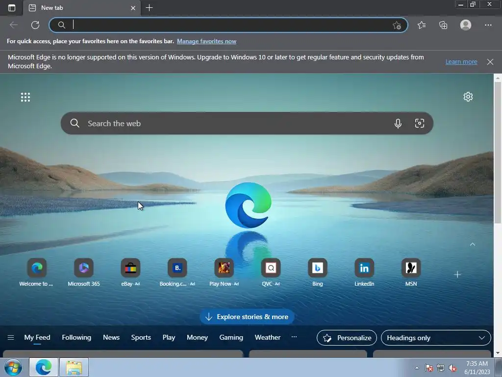Screen dimensions: 502x377
Task: Click the page vertical scrollbar thumb
Action: coord(498,152)
